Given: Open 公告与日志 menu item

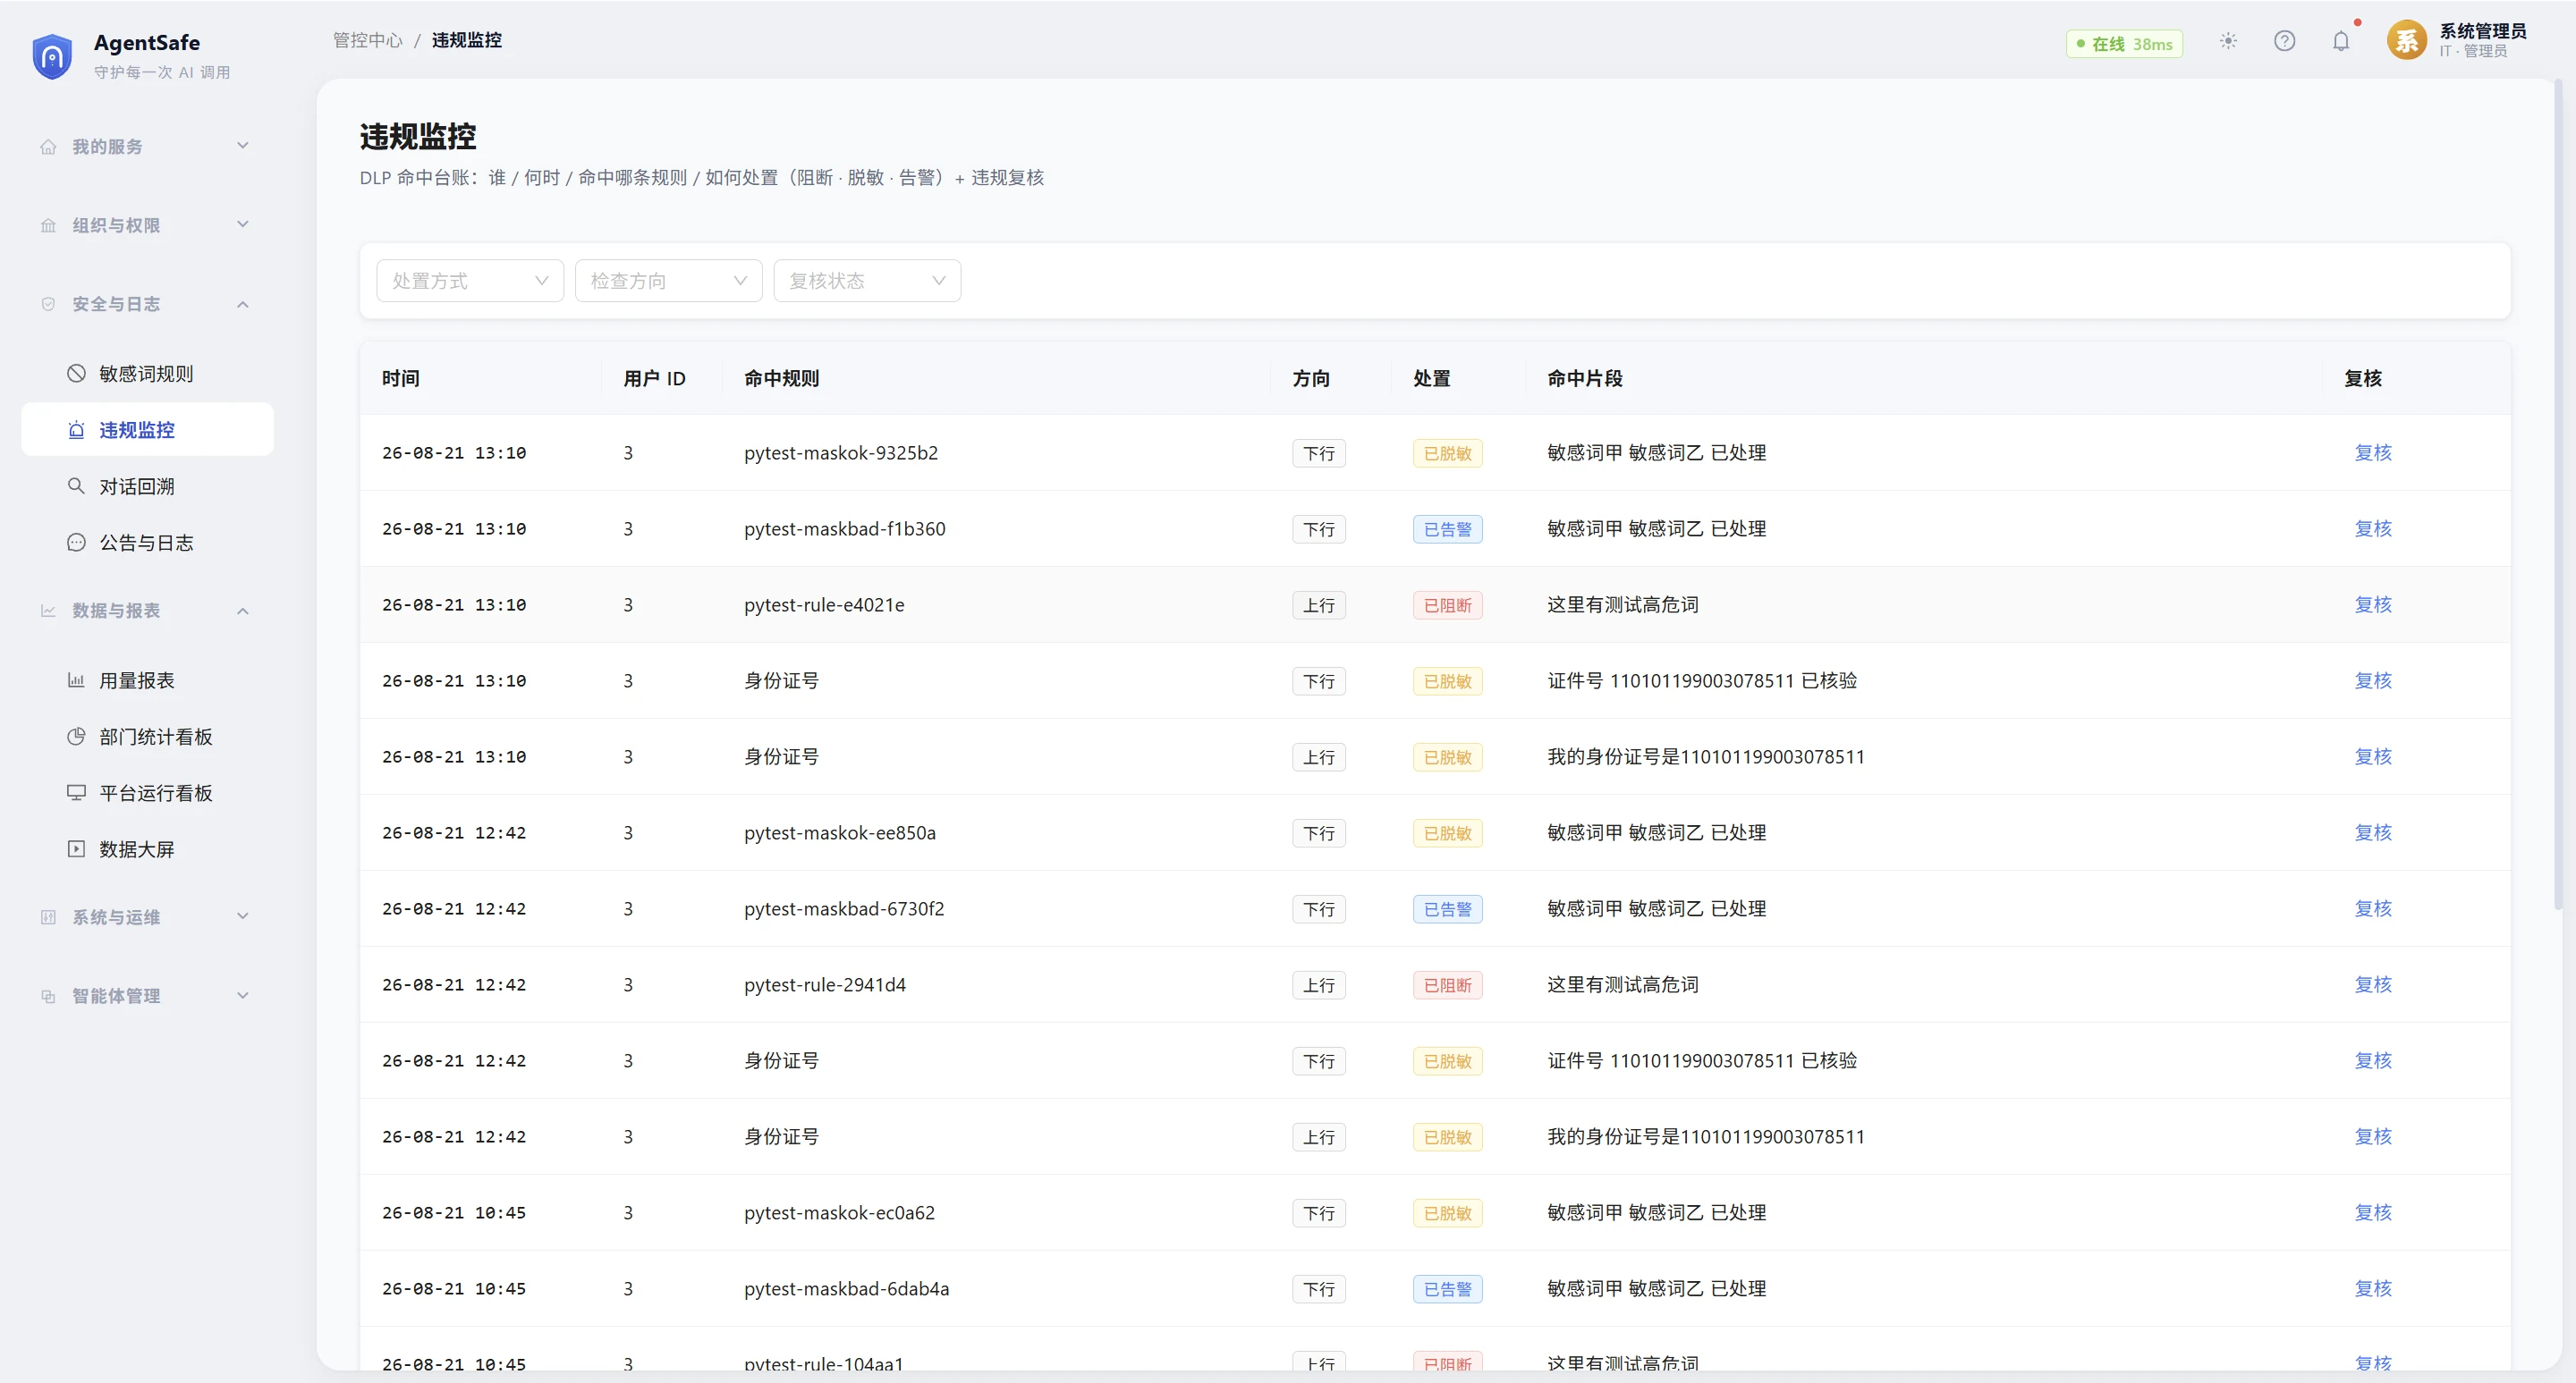Looking at the screenshot, I should click(147, 543).
